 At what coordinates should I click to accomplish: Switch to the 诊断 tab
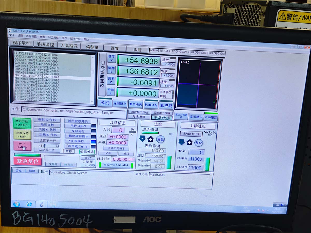137,49
